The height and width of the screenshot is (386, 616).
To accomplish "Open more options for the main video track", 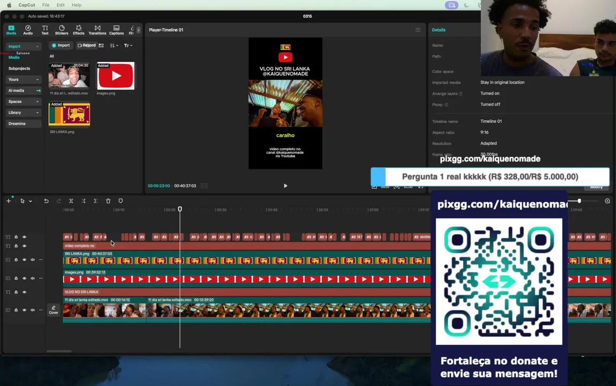I will (x=41, y=310).
